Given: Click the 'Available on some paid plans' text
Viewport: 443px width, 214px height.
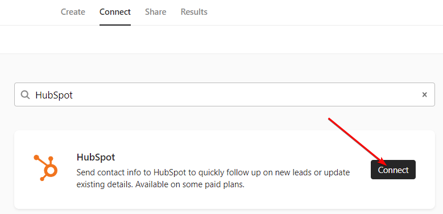Looking at the screenshot, I should 190,185.
